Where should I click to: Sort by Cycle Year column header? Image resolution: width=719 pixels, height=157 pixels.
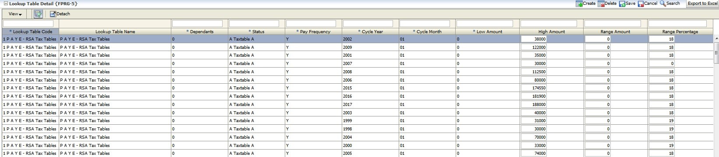click(x=371, y=32)
